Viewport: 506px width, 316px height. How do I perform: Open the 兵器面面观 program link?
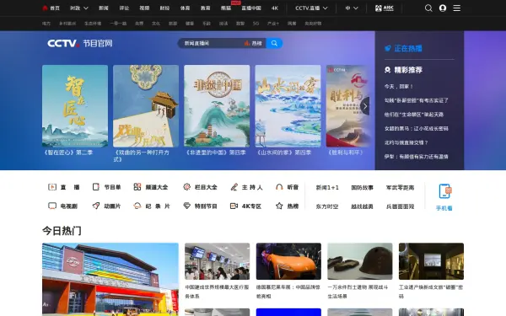point(400,206)
